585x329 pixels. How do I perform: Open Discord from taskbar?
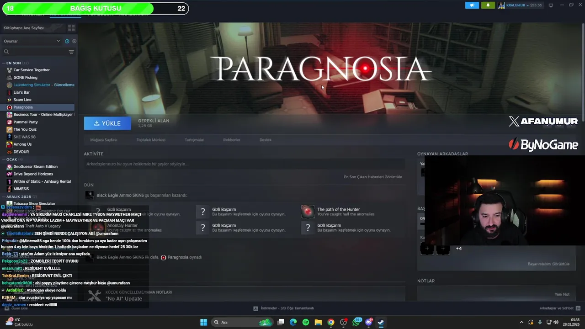(x=369, y=322)
